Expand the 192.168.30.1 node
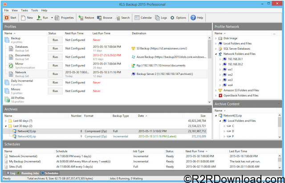 [220, 59]
